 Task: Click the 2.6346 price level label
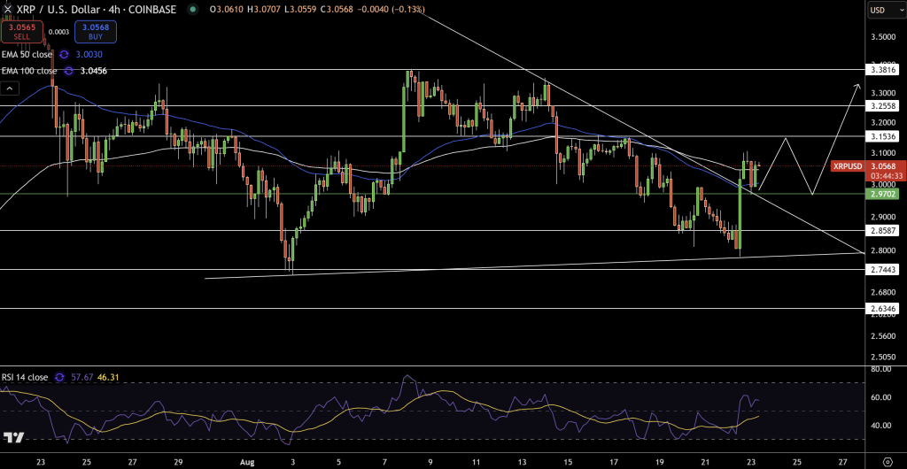[882, 309]
